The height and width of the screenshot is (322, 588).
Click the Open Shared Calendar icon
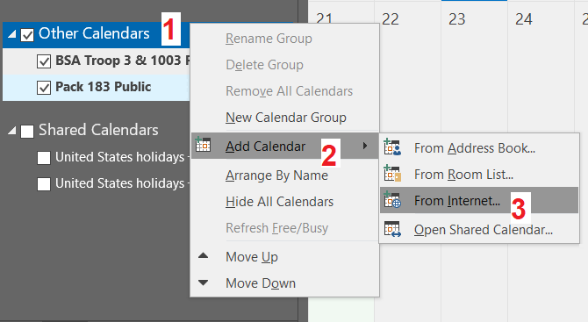click(392, 229)
